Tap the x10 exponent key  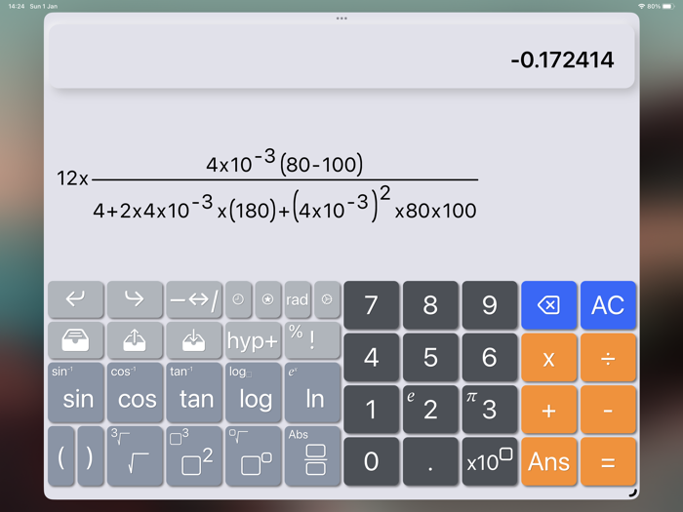click(x=490, y=461)
